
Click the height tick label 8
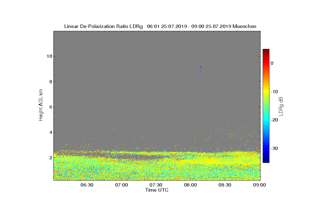coord(50,82)
